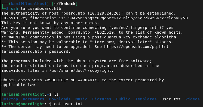
Task: Select the Videos directory name
Action: (193, 99)
